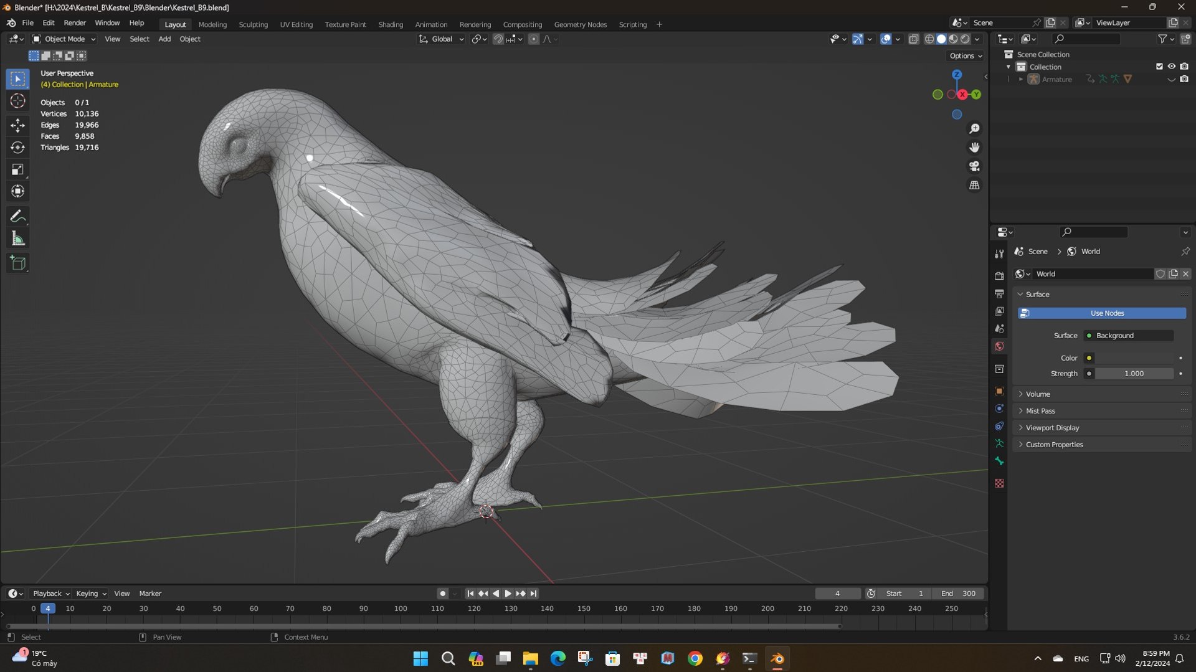Open the Texture properties checker icon

[x=999, y=483]
